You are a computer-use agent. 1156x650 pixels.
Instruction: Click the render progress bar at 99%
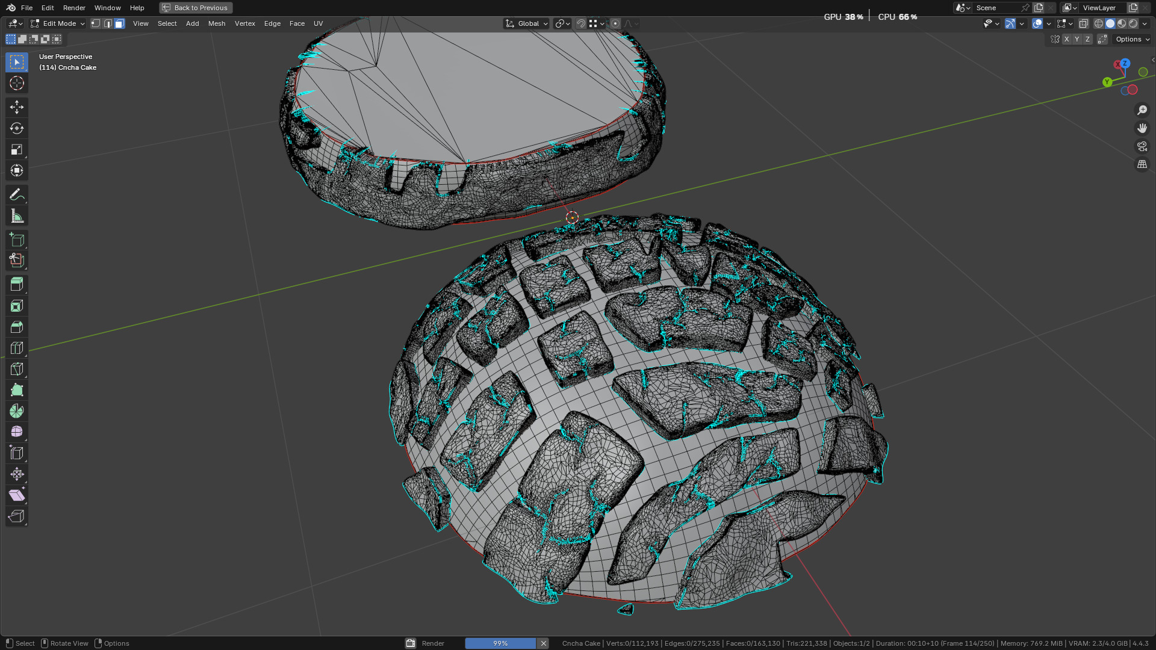500,643
